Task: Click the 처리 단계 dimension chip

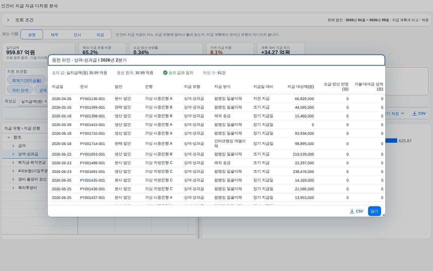Action: (20, 90)
